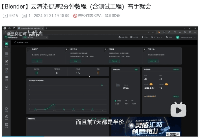Click the publish date 2024-01-31 19:10:00

(x=51, y=16)
